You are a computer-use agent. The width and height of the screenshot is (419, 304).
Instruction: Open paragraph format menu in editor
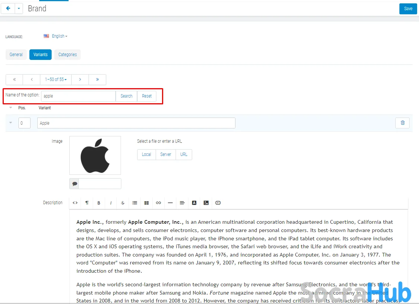pos(87,203)
